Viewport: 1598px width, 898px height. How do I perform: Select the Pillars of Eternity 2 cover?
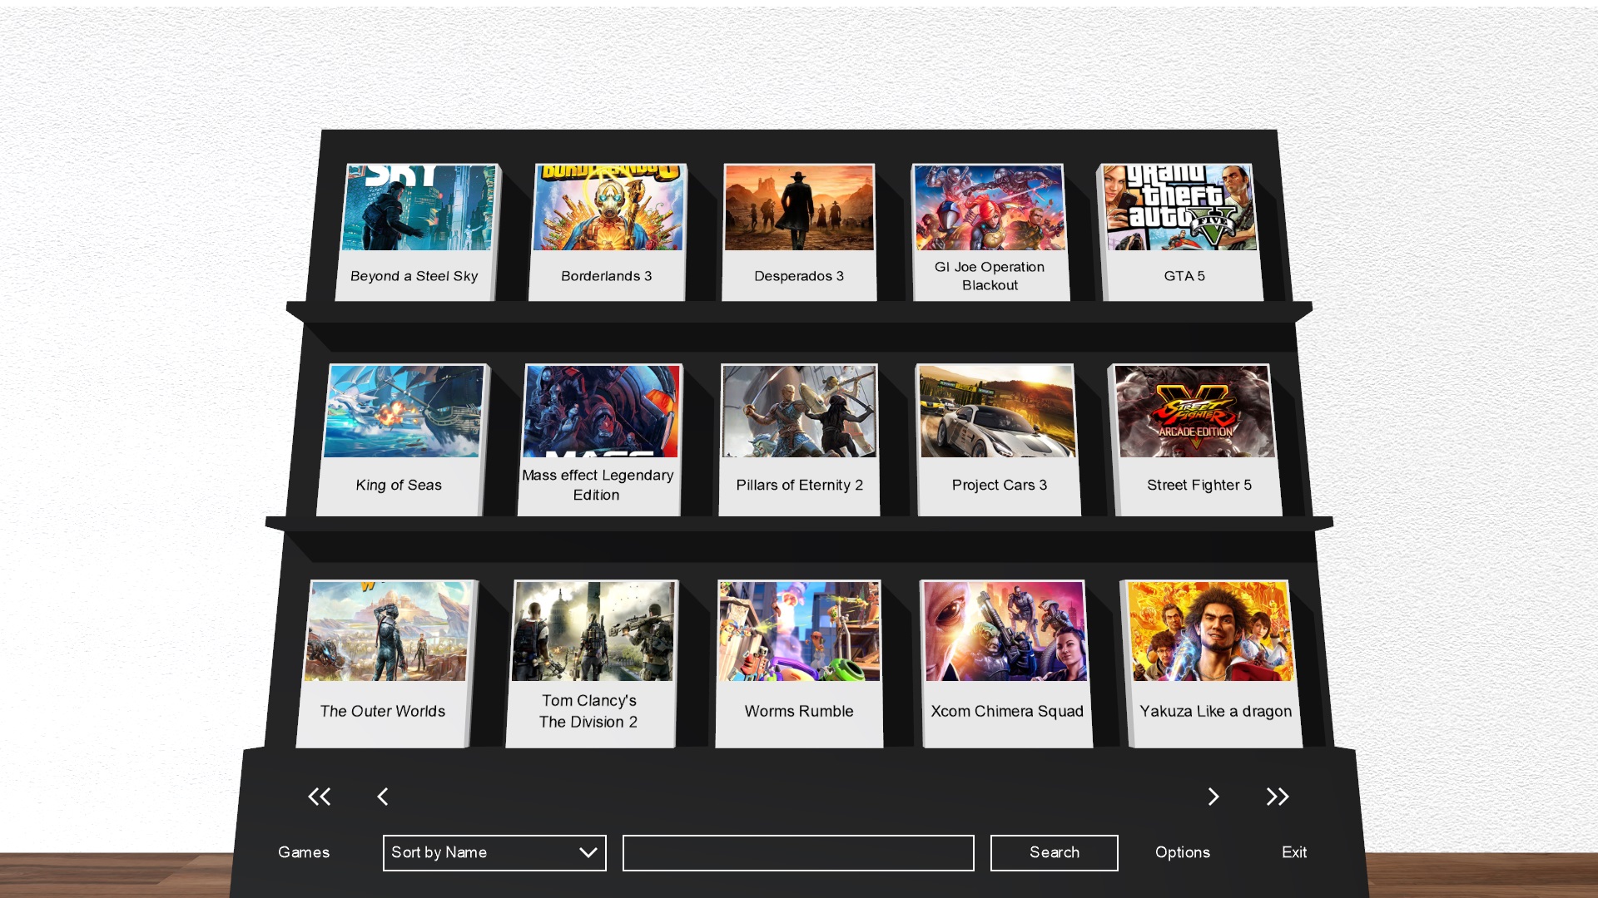[799, 412]
